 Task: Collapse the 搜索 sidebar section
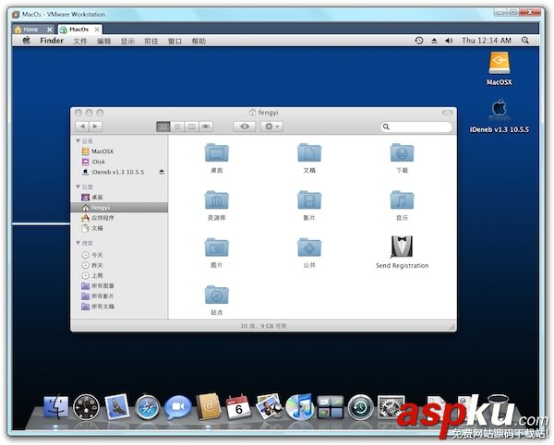click(78, 243)
